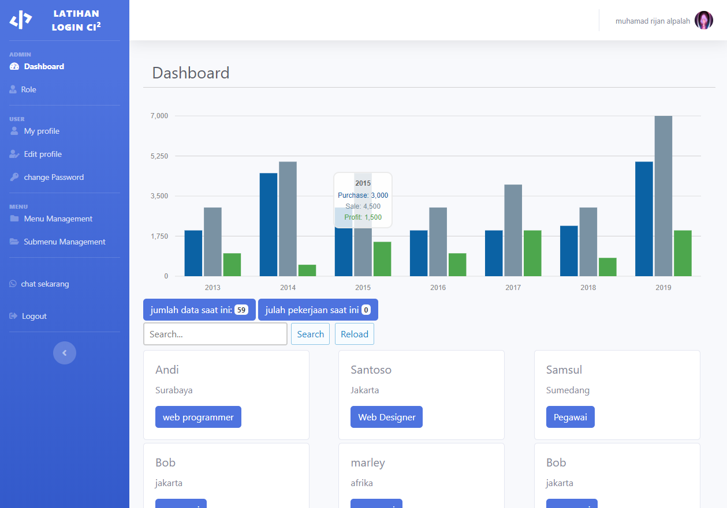This screenshot has width=727, height=508.
Task: Click the change Password key icon
Action: (14, 177)
